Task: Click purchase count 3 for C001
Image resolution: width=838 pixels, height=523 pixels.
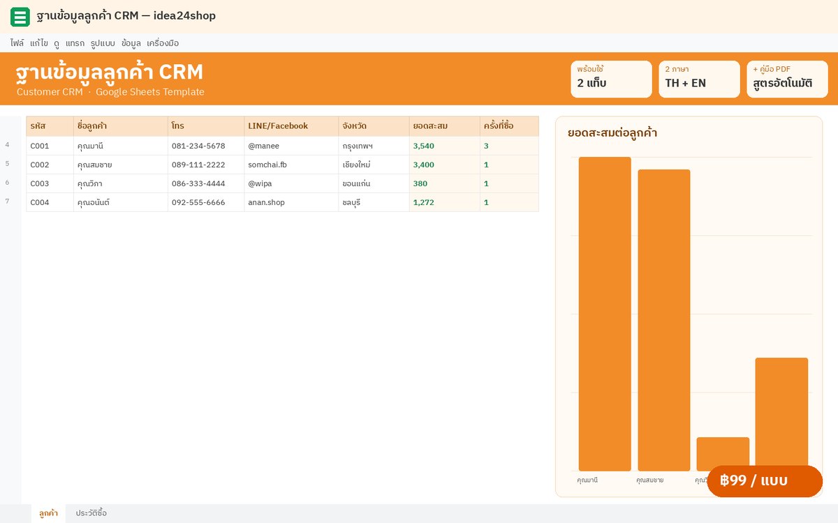Action: pos(510,146)
